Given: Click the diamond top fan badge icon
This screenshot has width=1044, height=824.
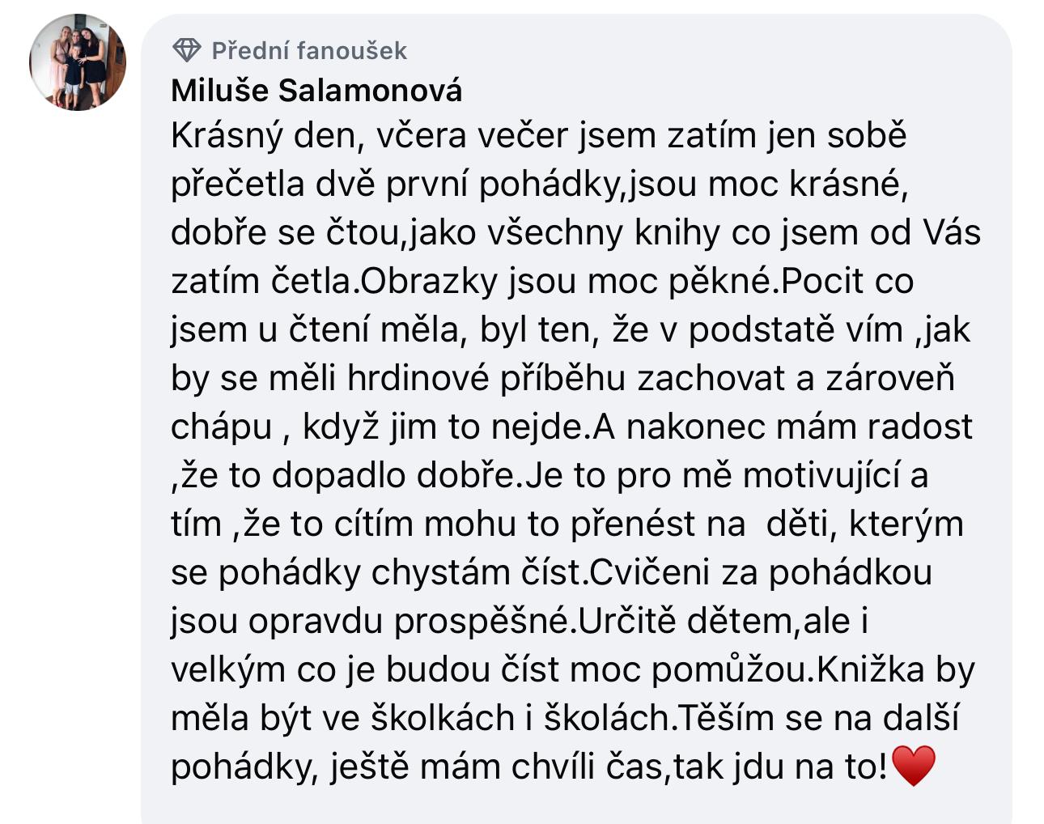Looking at the screenshot, I should coord(187,51).
